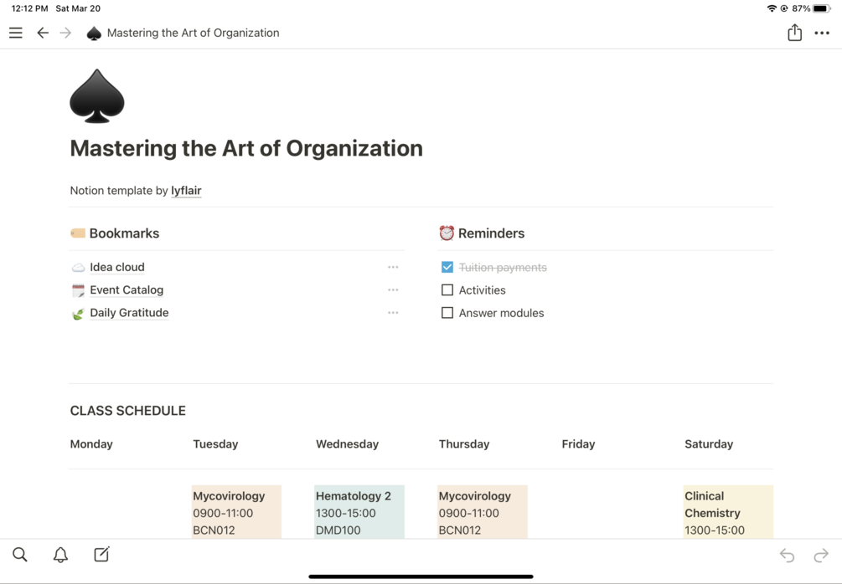
Task: Open the hamburger sidebar menu
Action: [16, 33]
